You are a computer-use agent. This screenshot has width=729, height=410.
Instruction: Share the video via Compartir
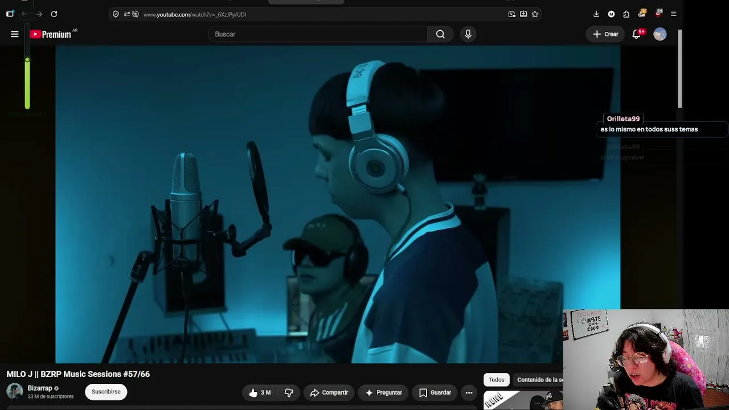point(329,392)
